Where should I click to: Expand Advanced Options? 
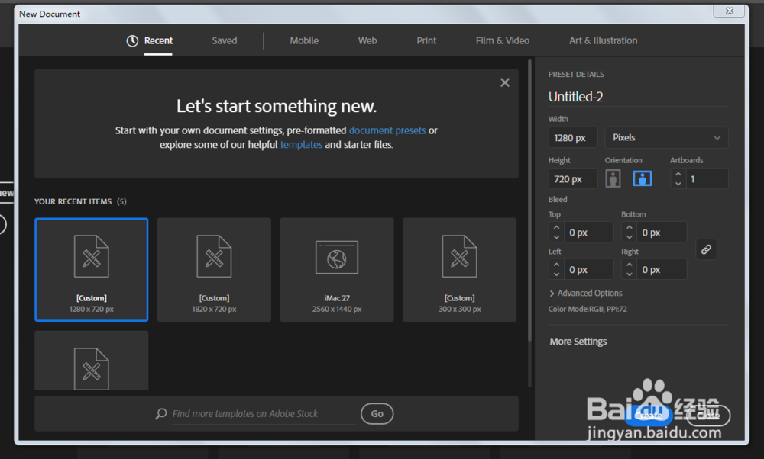pyautogui.click(x=586, y=294)
